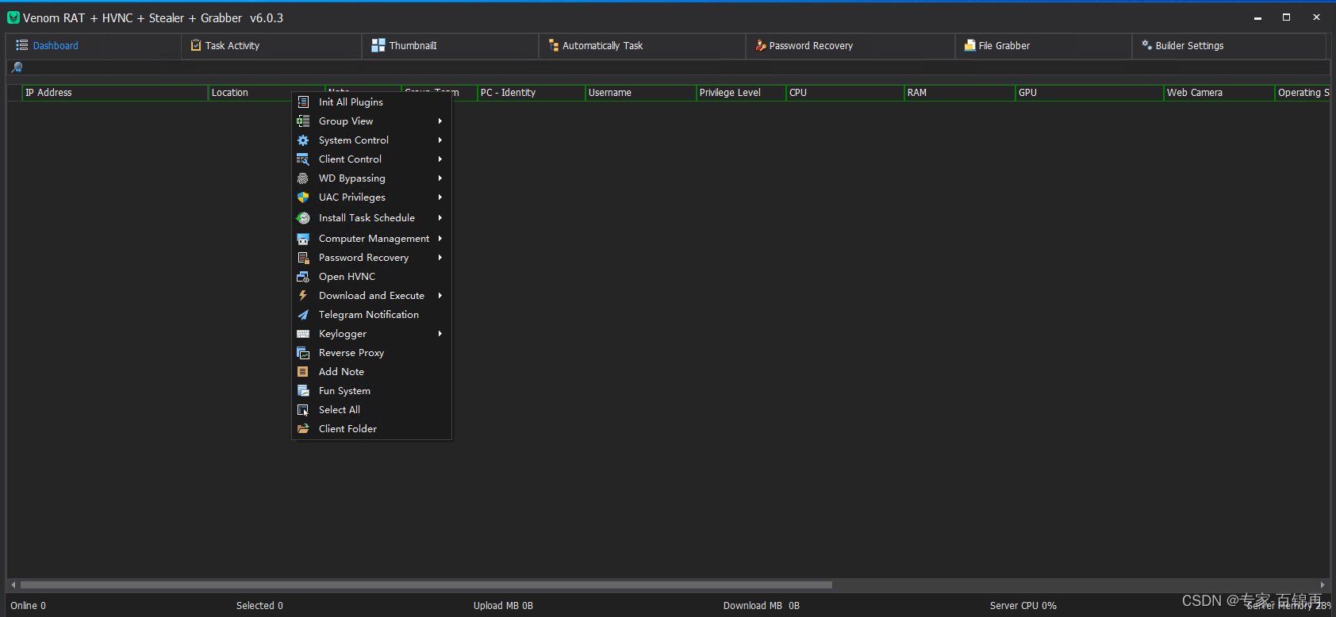This screenshot has height=617, width=1336.
Task: Click the magnifying glass search icon
Action: 17,67
